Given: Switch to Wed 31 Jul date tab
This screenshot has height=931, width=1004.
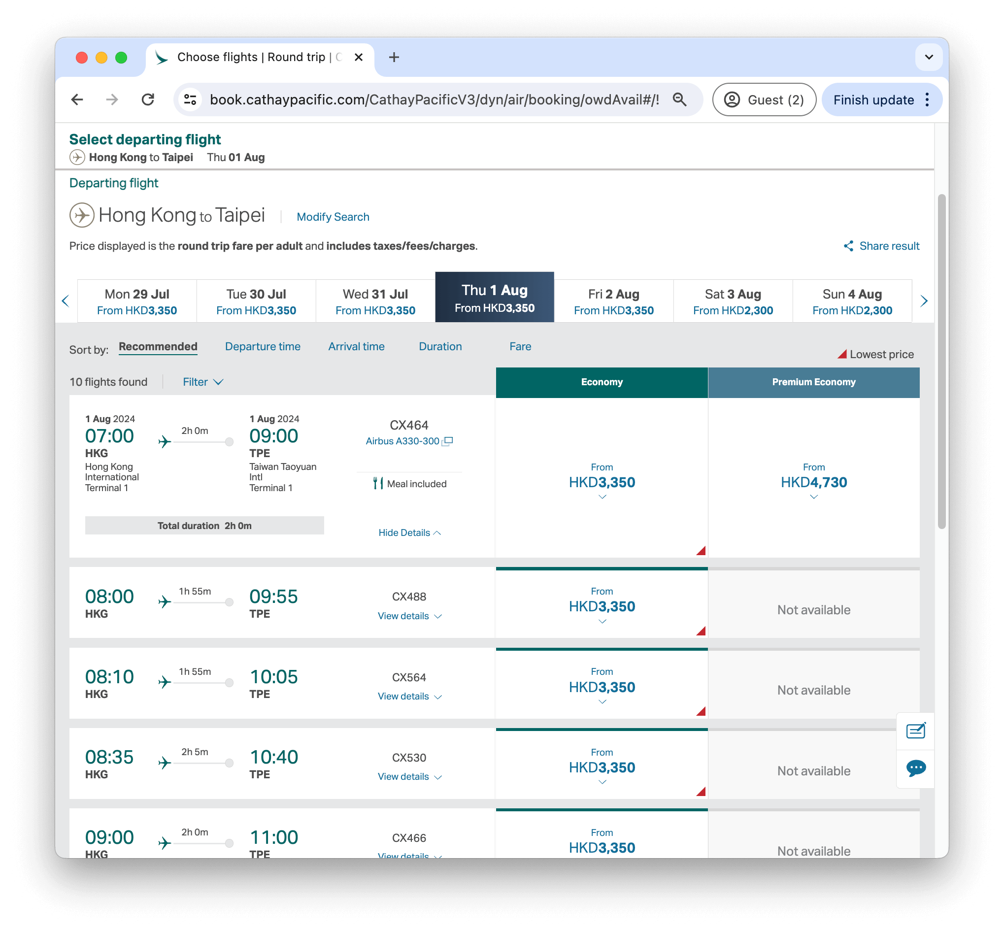Looking at the screenshot, I should coord(375,301).
